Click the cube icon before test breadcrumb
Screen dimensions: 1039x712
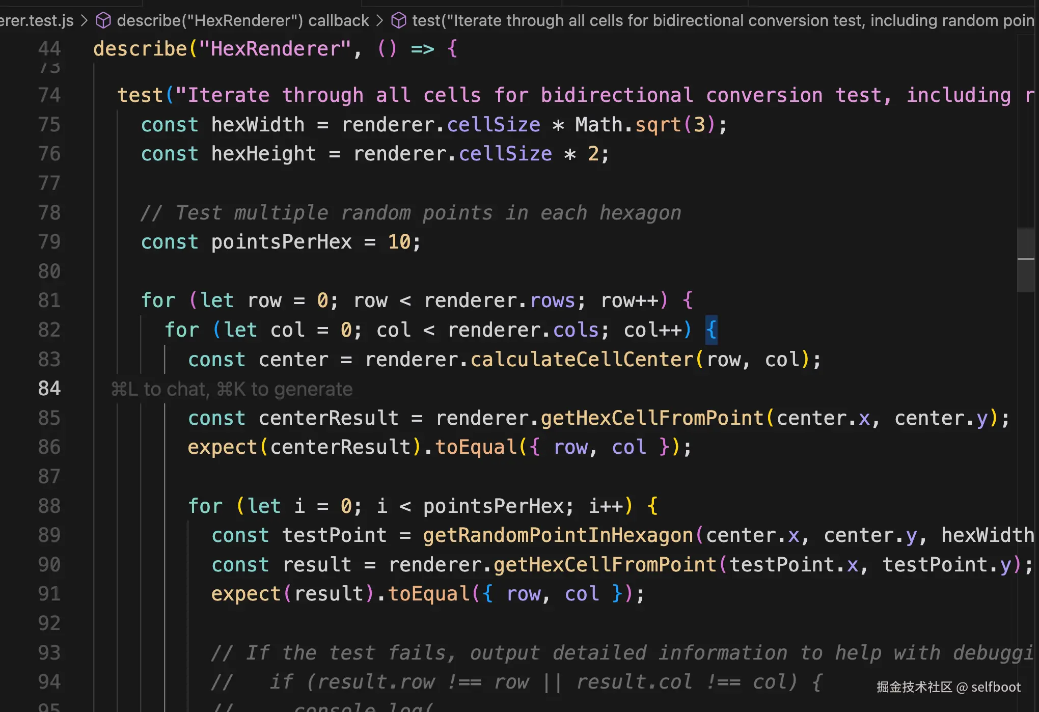pyautogui.click(x=399, y=20)
